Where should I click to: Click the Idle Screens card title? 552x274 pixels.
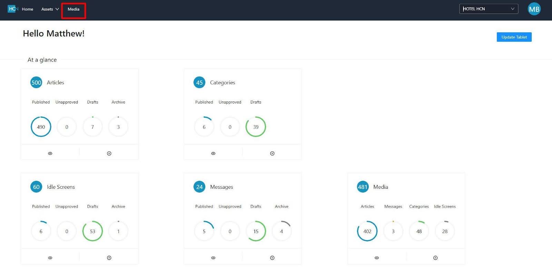tap(61, 187)
